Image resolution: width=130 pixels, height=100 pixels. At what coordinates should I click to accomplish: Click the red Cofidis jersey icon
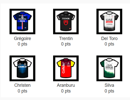click(x=66, y=68)
